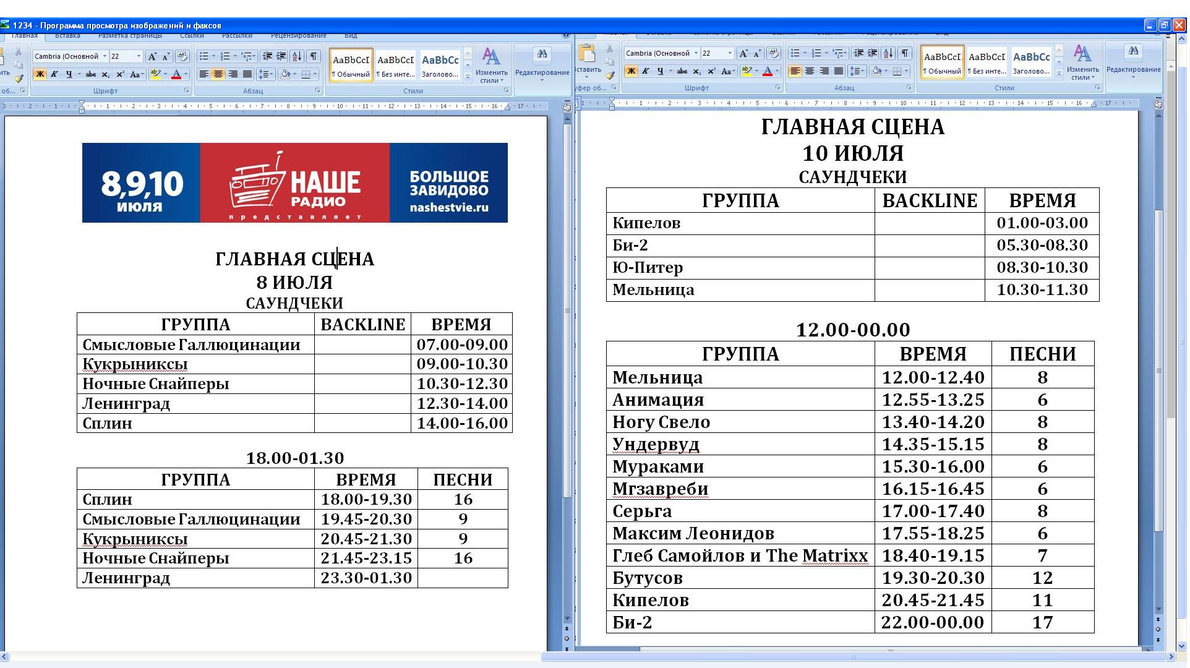Viewport: 1190px width, 668px height.
Task: Switch to Рецензирование tab in left document
Action: 298,36
